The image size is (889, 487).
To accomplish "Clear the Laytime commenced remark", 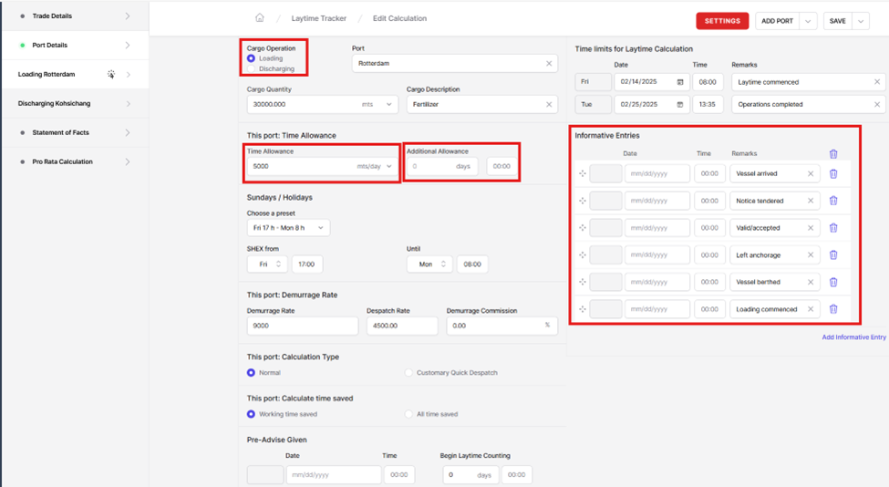I will click(877, 82).
